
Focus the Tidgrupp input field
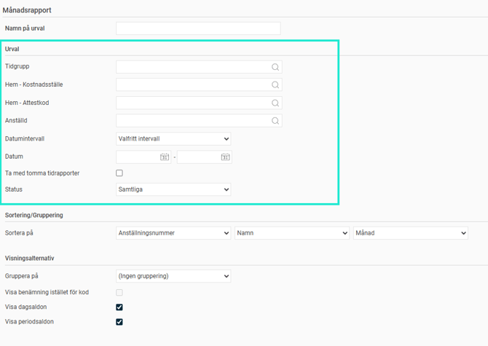(x=192, y=67)
